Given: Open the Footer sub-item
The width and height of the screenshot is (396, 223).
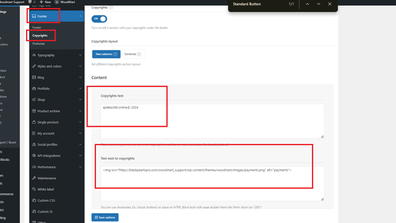Looking at the screenshot, I should tap(37, 28).
